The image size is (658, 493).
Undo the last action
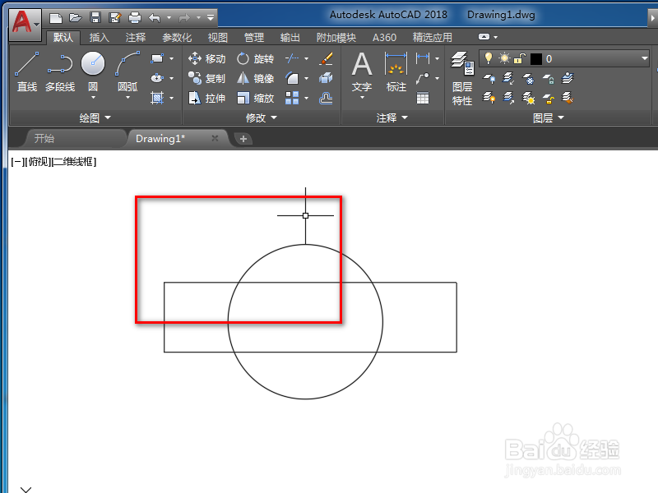tap(155, 17)
